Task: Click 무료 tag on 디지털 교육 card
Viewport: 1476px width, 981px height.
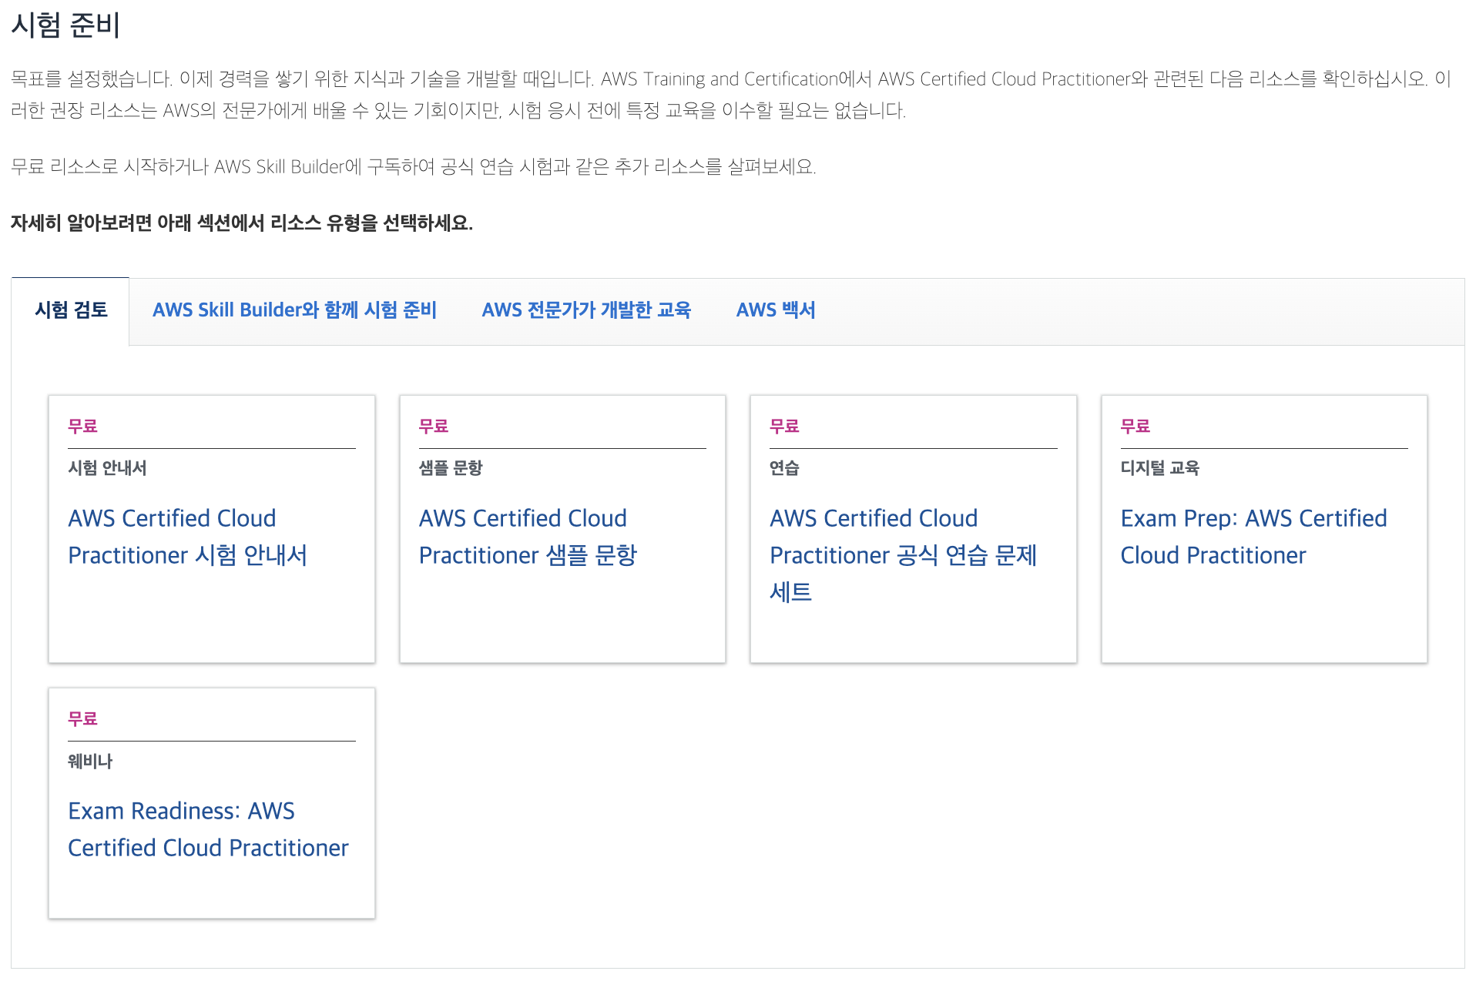Action: click(1136, 427)
